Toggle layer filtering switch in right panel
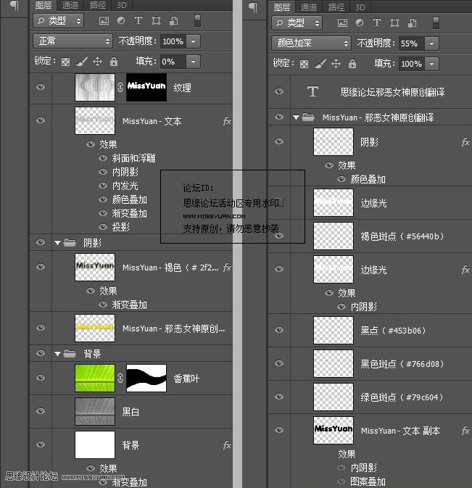Viewport: 472px width, 488px height. (436, 22)
